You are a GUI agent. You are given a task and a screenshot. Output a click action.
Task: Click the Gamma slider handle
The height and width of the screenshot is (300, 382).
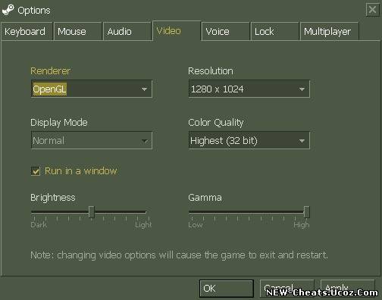[306, 211]
